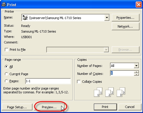Image resolution: width=143 pixels, height=113 pixels.
Task: Click the Page Setup button
Action: pyautogui.click(x=17, y=107)
